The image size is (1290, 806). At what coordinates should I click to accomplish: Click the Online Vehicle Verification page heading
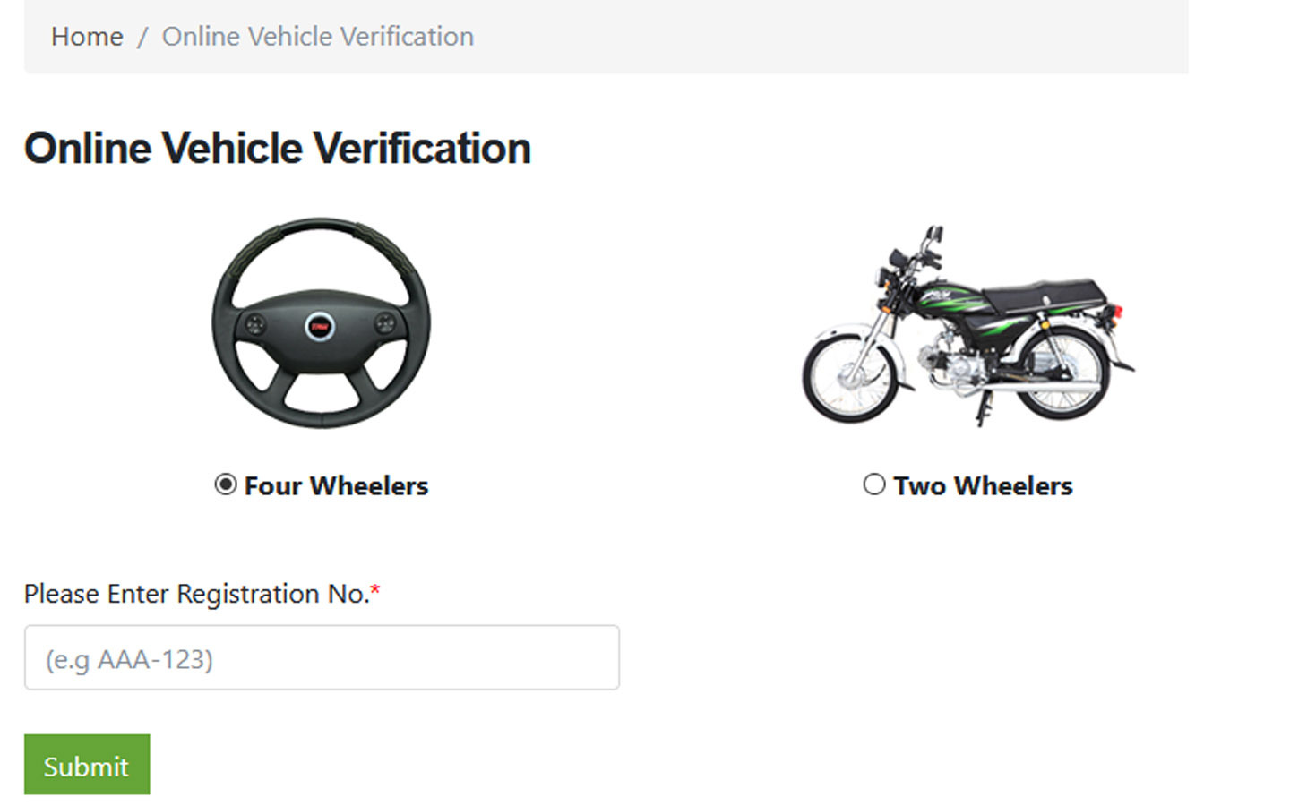(278, 147)
